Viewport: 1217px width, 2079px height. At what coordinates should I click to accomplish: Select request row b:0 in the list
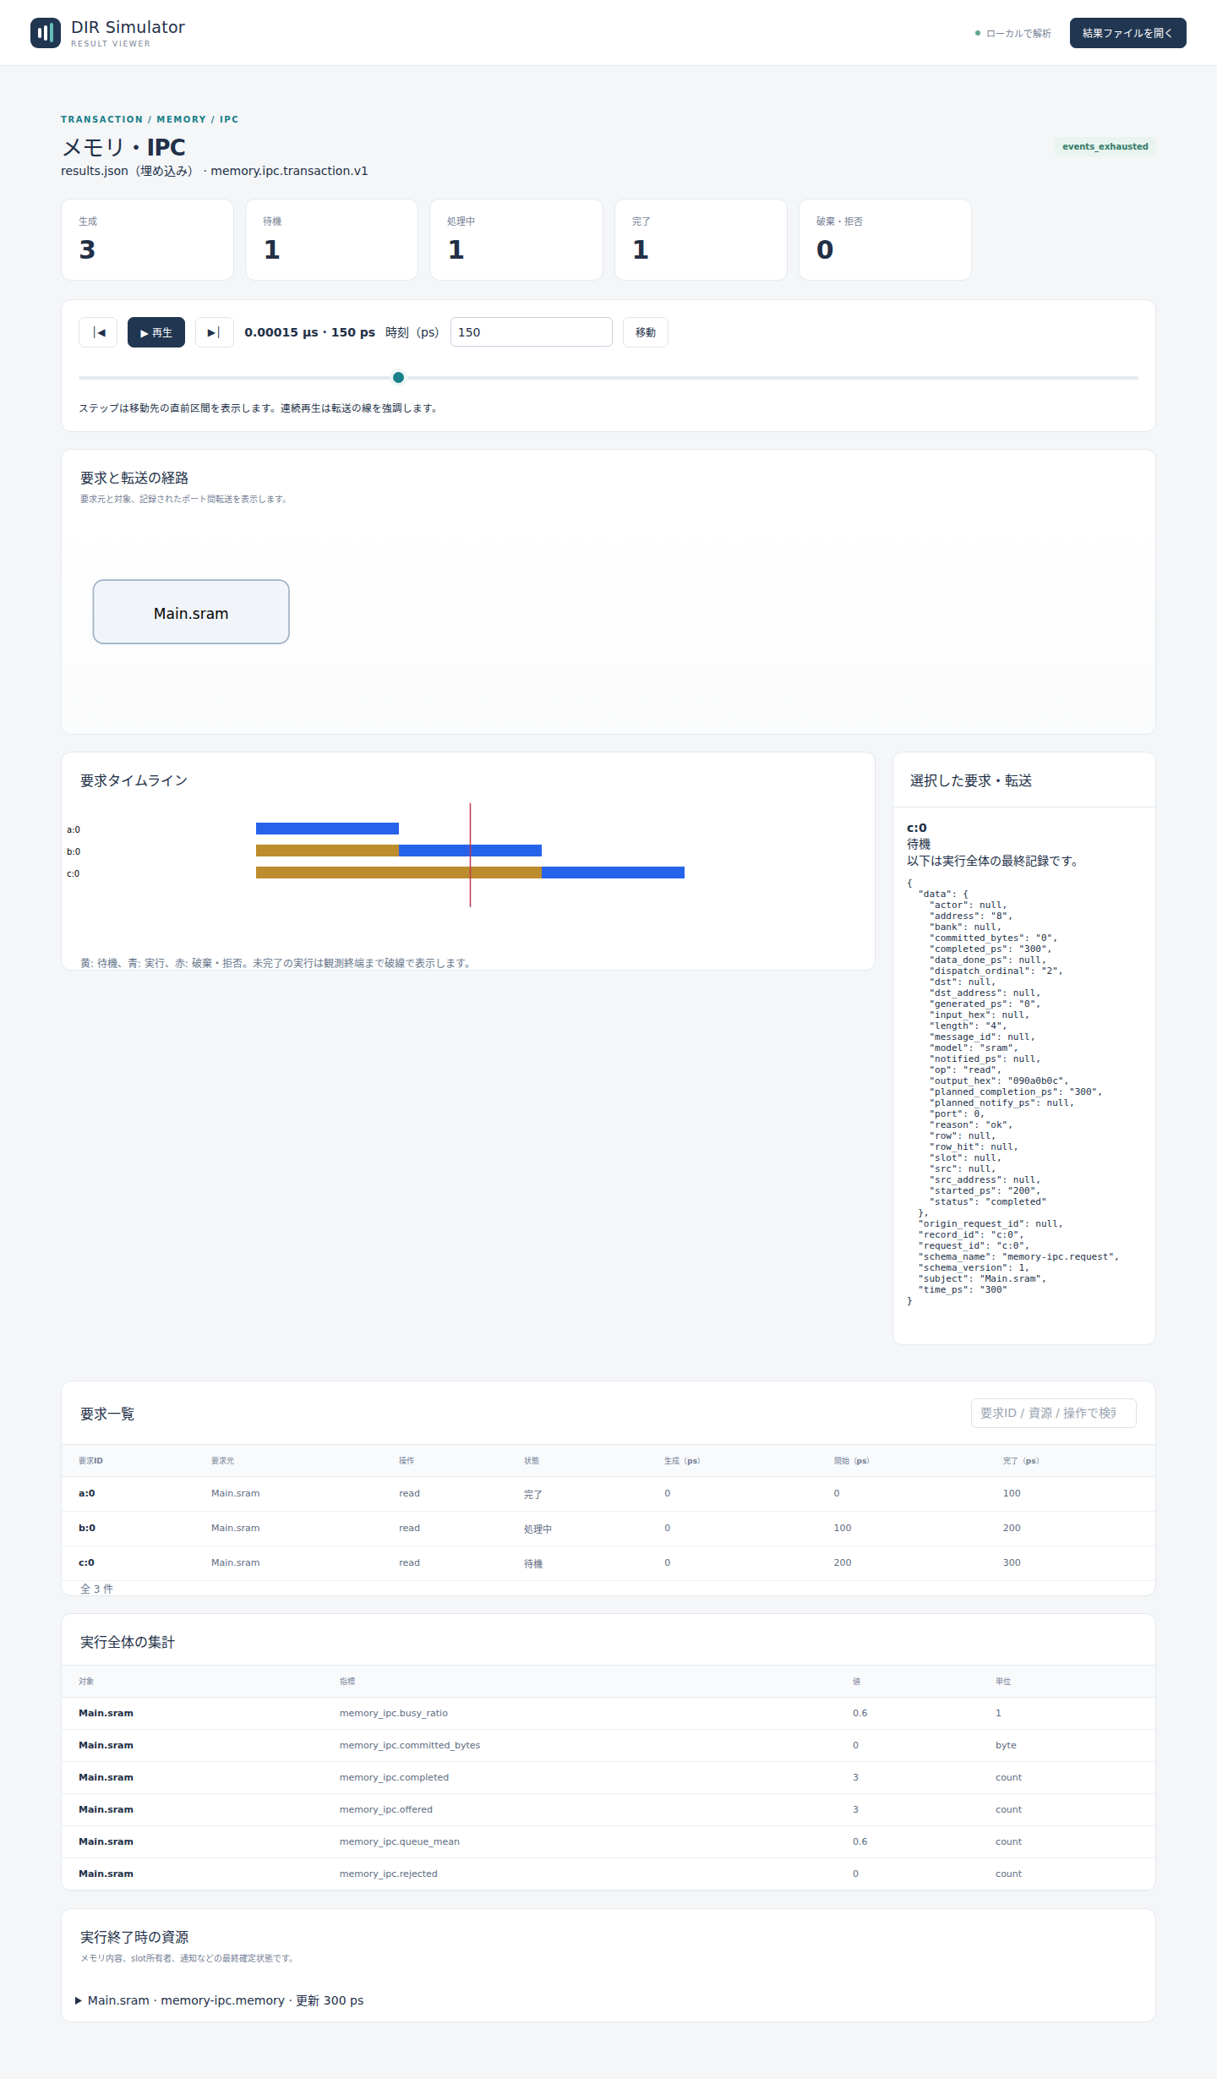click(x=608, y=1529)
